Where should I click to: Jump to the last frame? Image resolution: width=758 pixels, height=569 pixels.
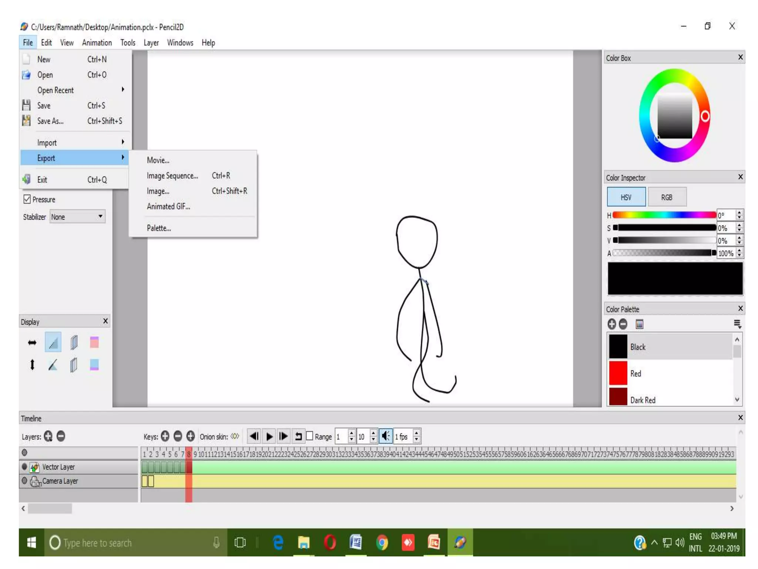pos(284,436)
